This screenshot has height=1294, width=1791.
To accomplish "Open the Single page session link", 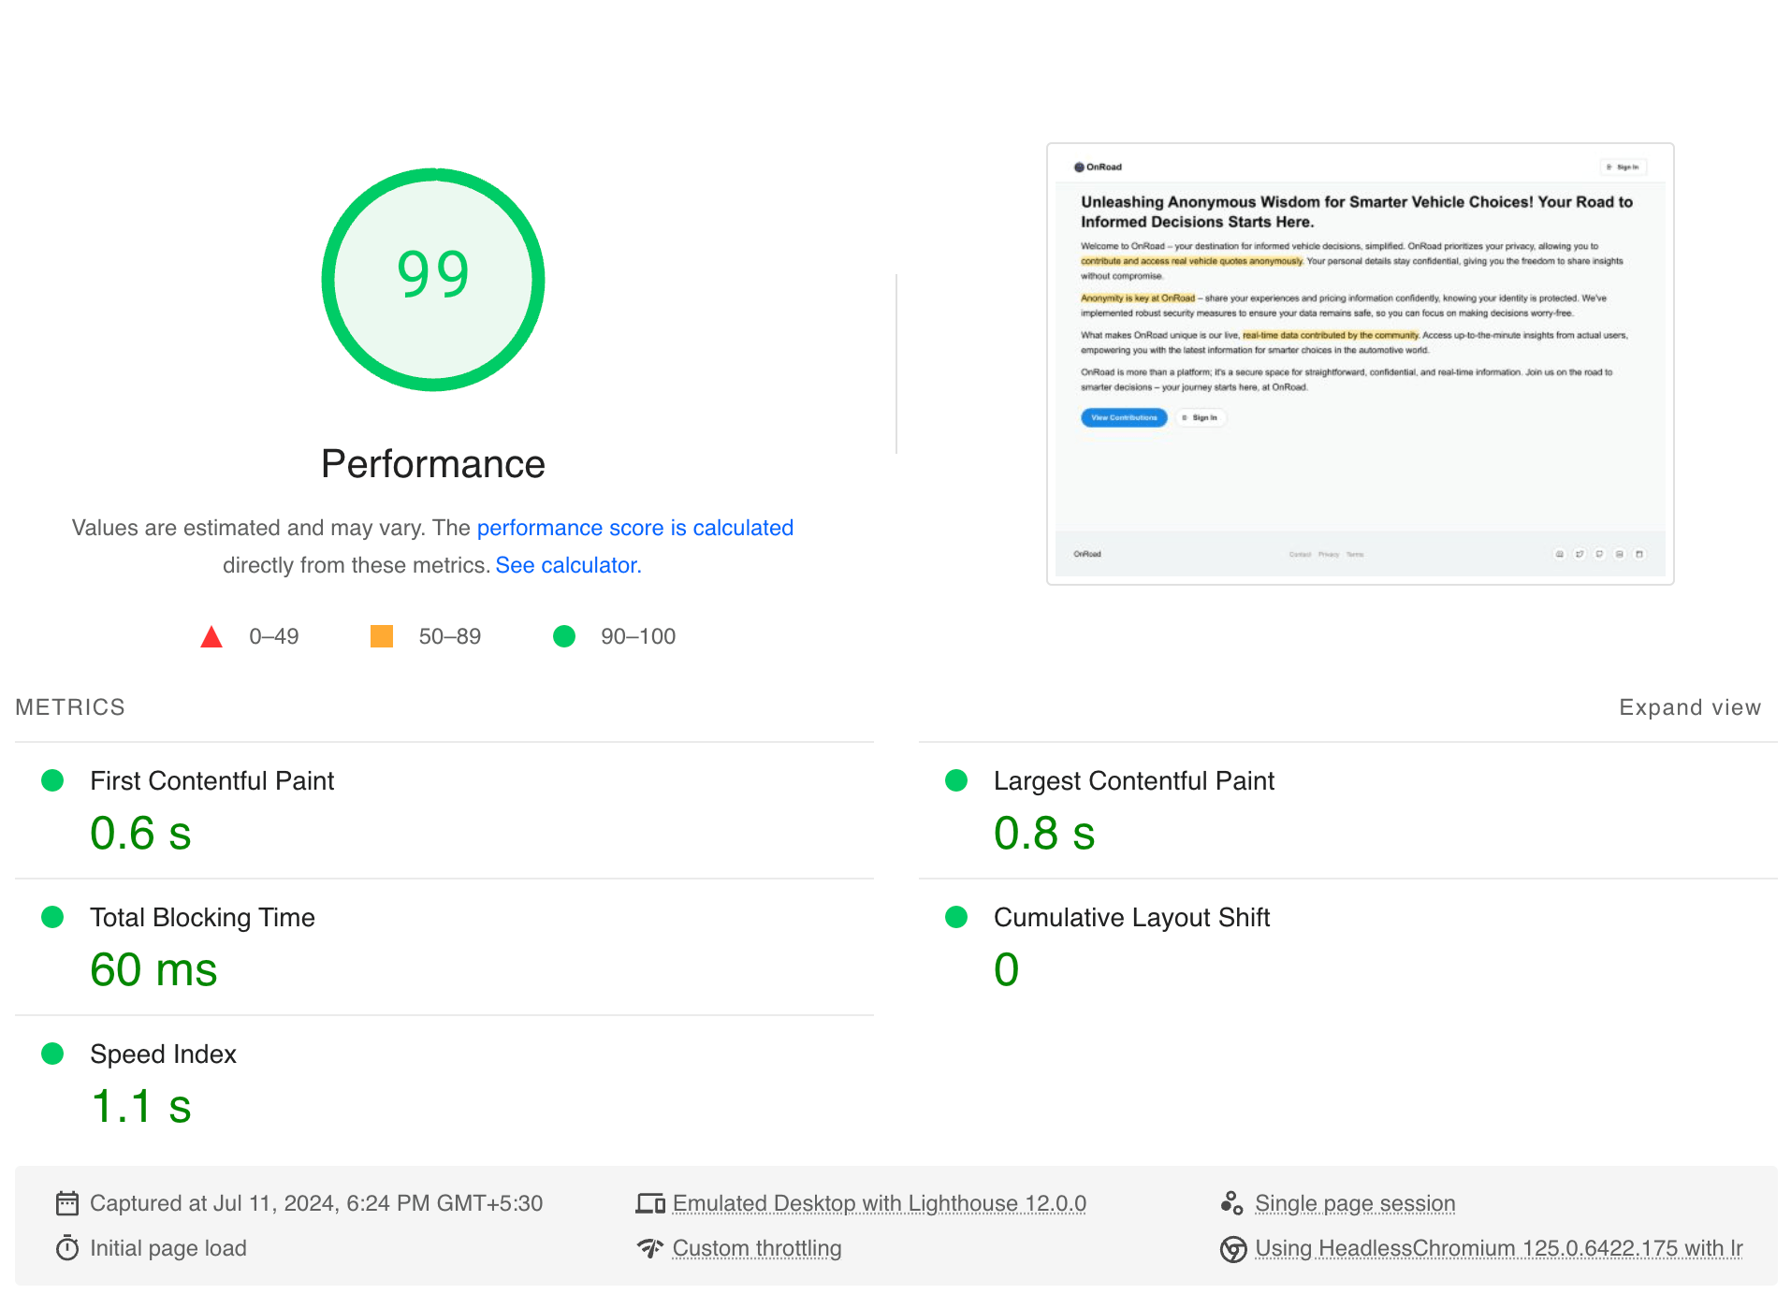I will (x=1354, y=1203).
